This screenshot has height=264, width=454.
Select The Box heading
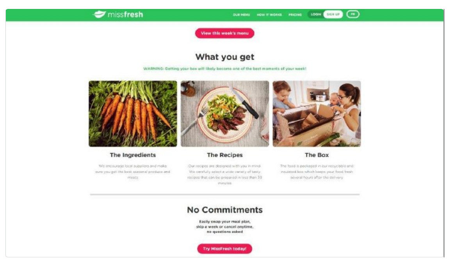317,155
